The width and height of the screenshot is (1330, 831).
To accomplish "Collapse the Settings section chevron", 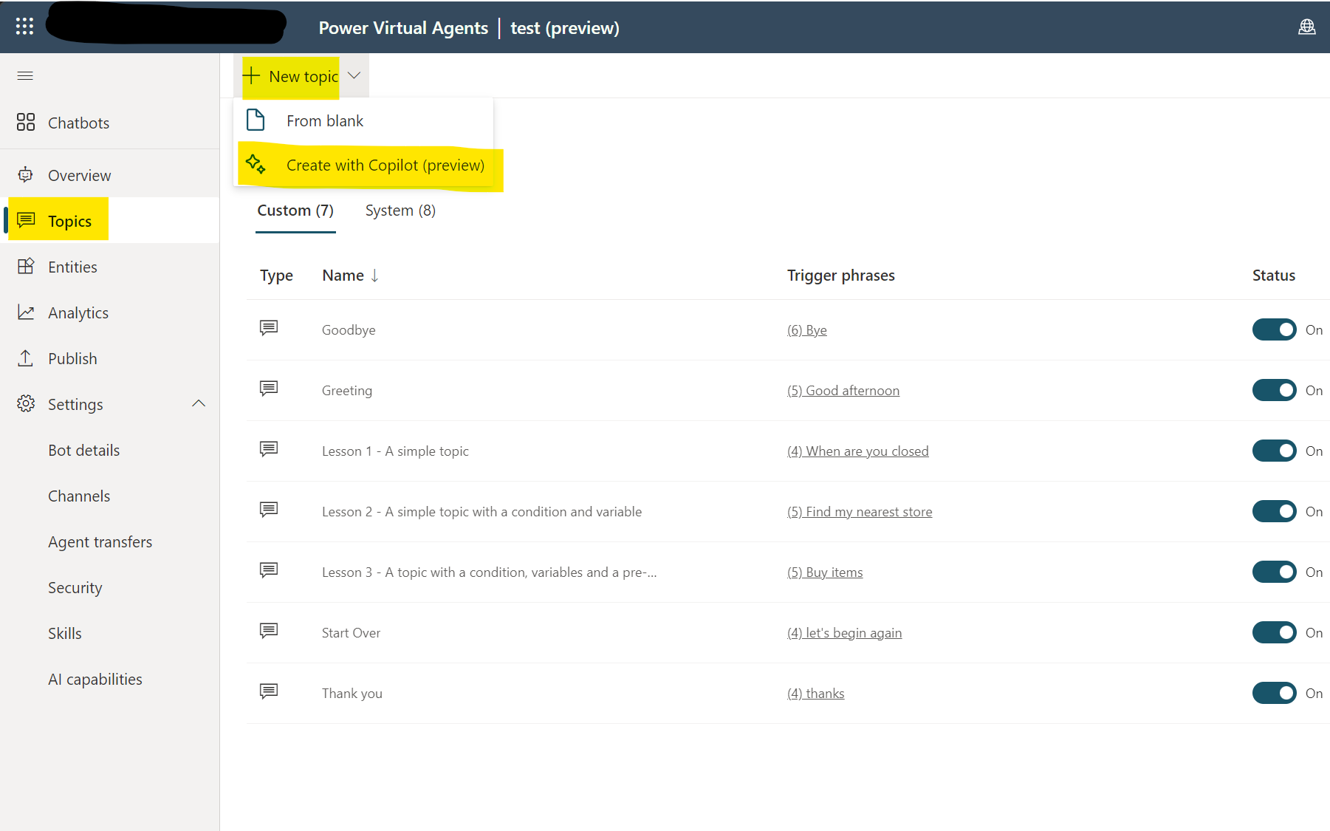I will click(199, 403).
